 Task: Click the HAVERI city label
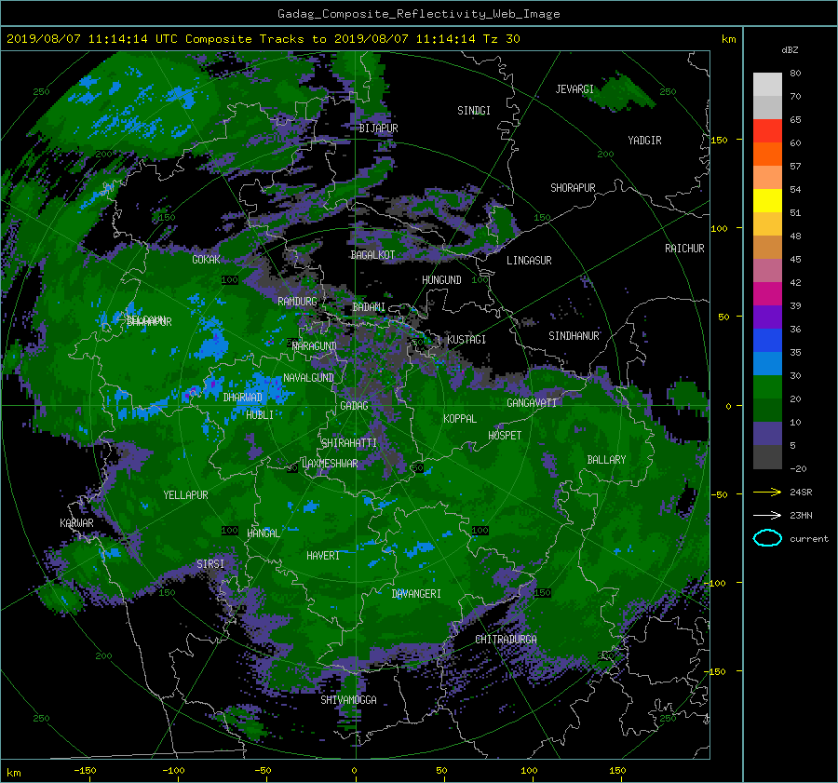point(323,556)
